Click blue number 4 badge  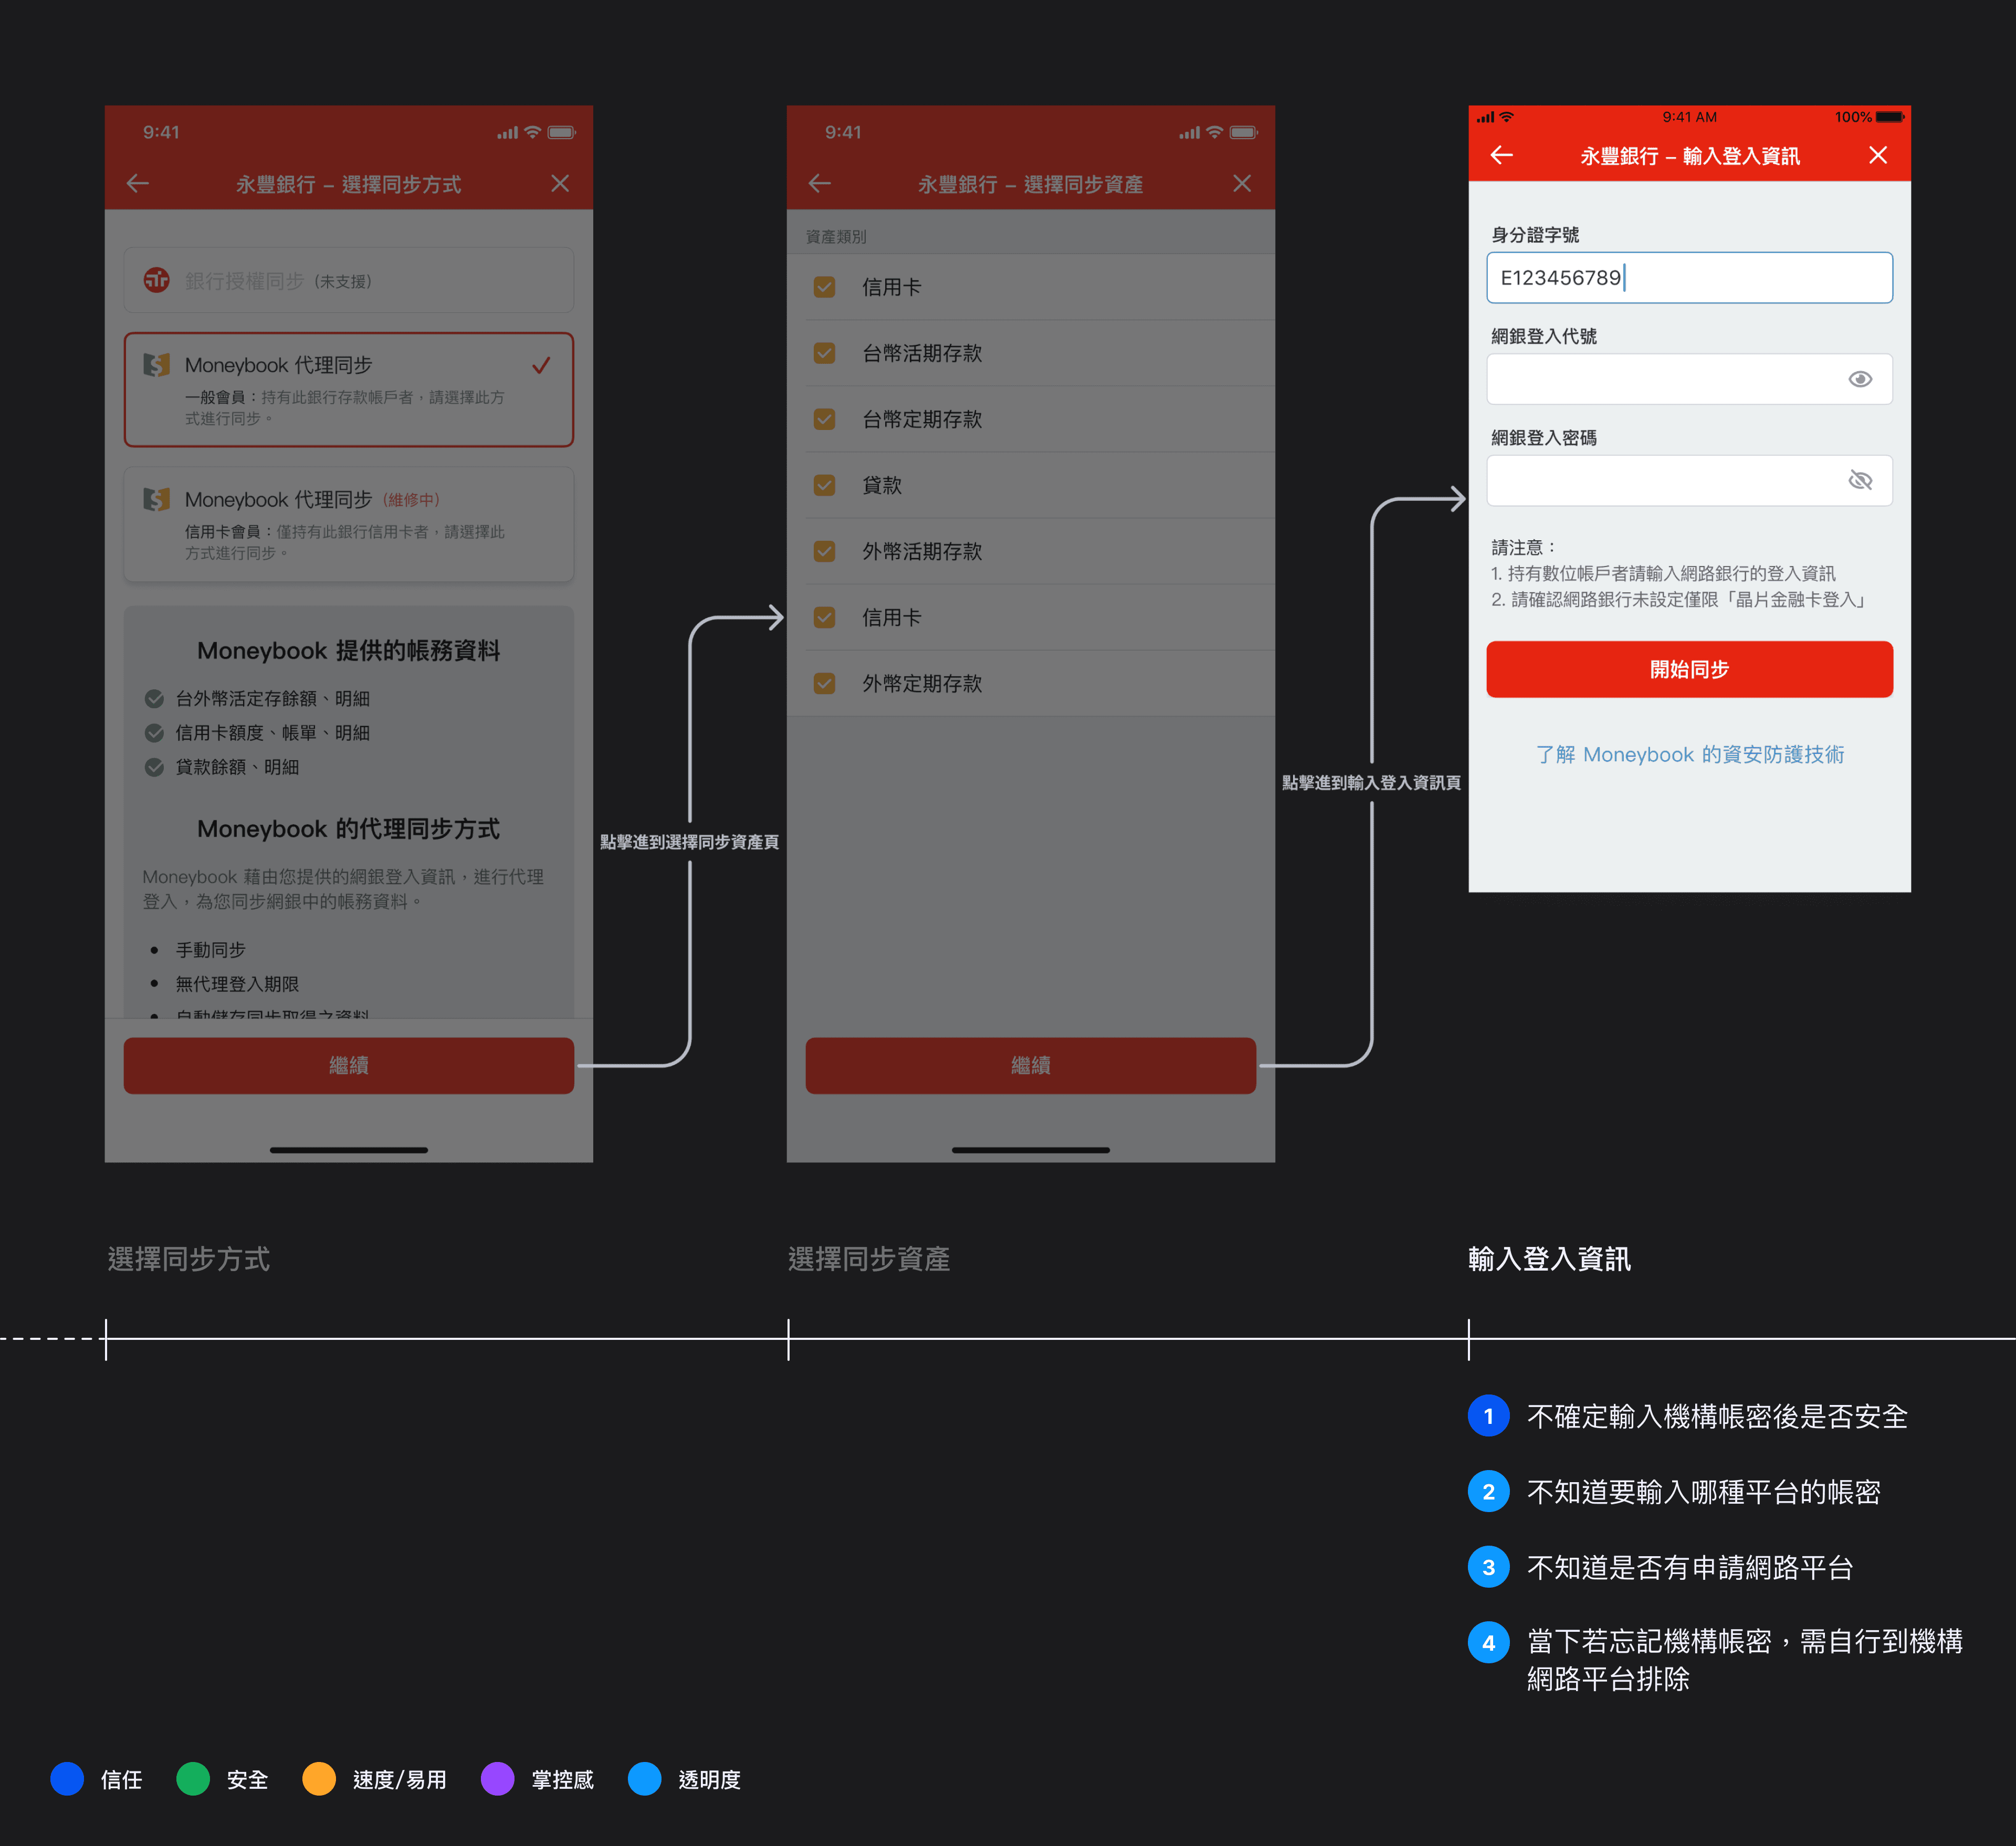1488,1642
